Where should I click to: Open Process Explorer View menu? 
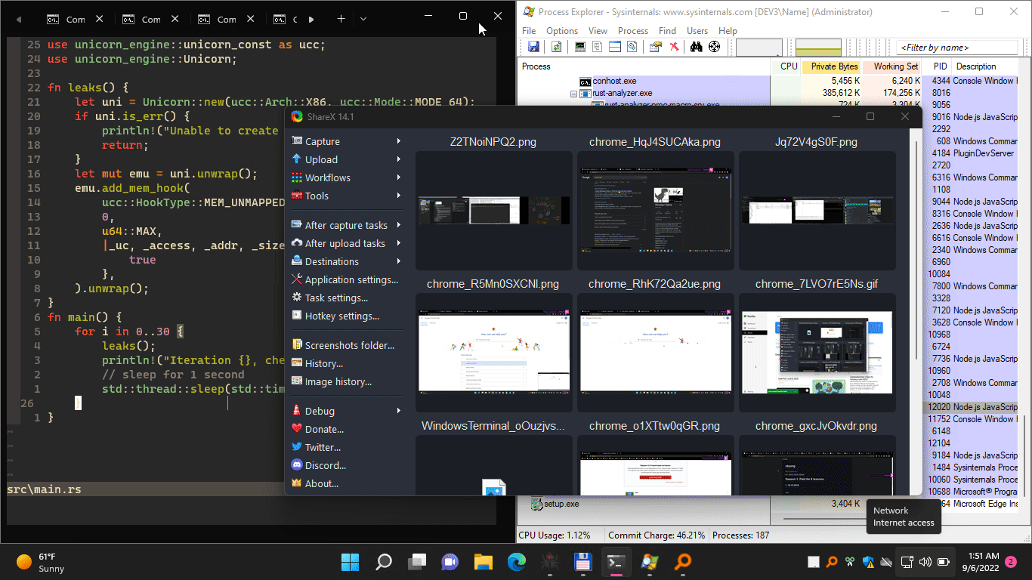coord(598,31)
